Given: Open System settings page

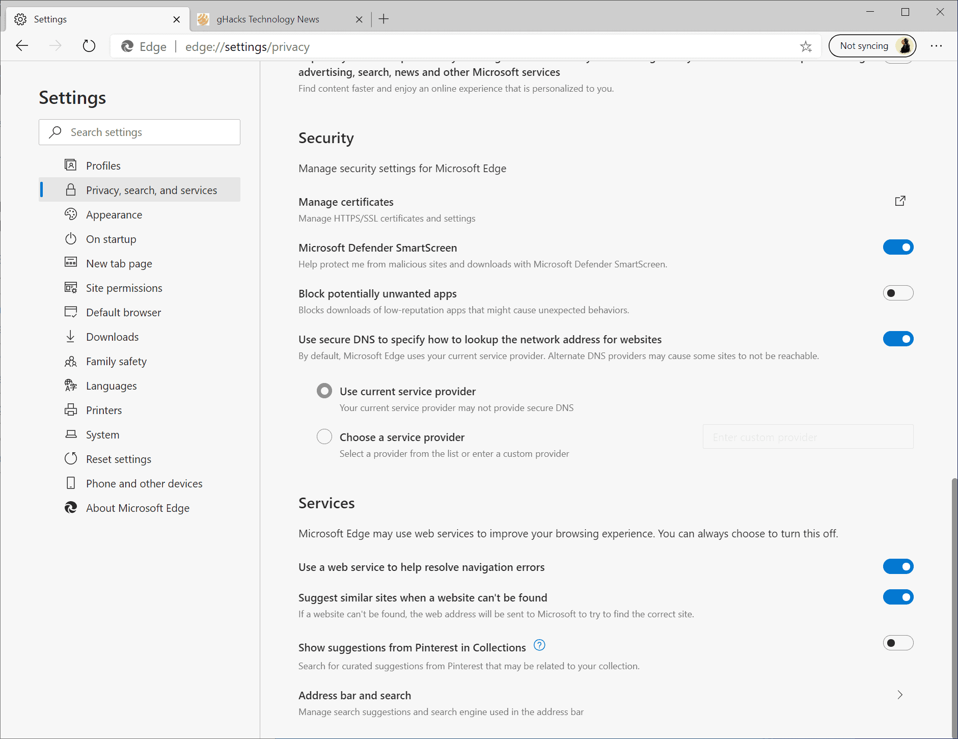Looking at the screenshot, I should click(x=140, y=434).
